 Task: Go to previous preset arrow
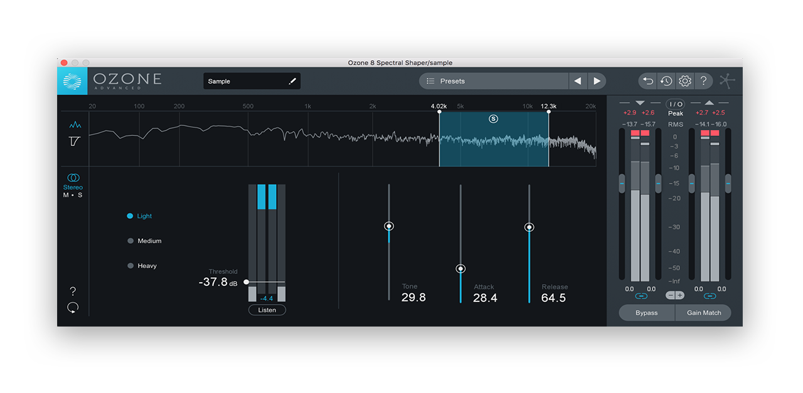(577, 81)
